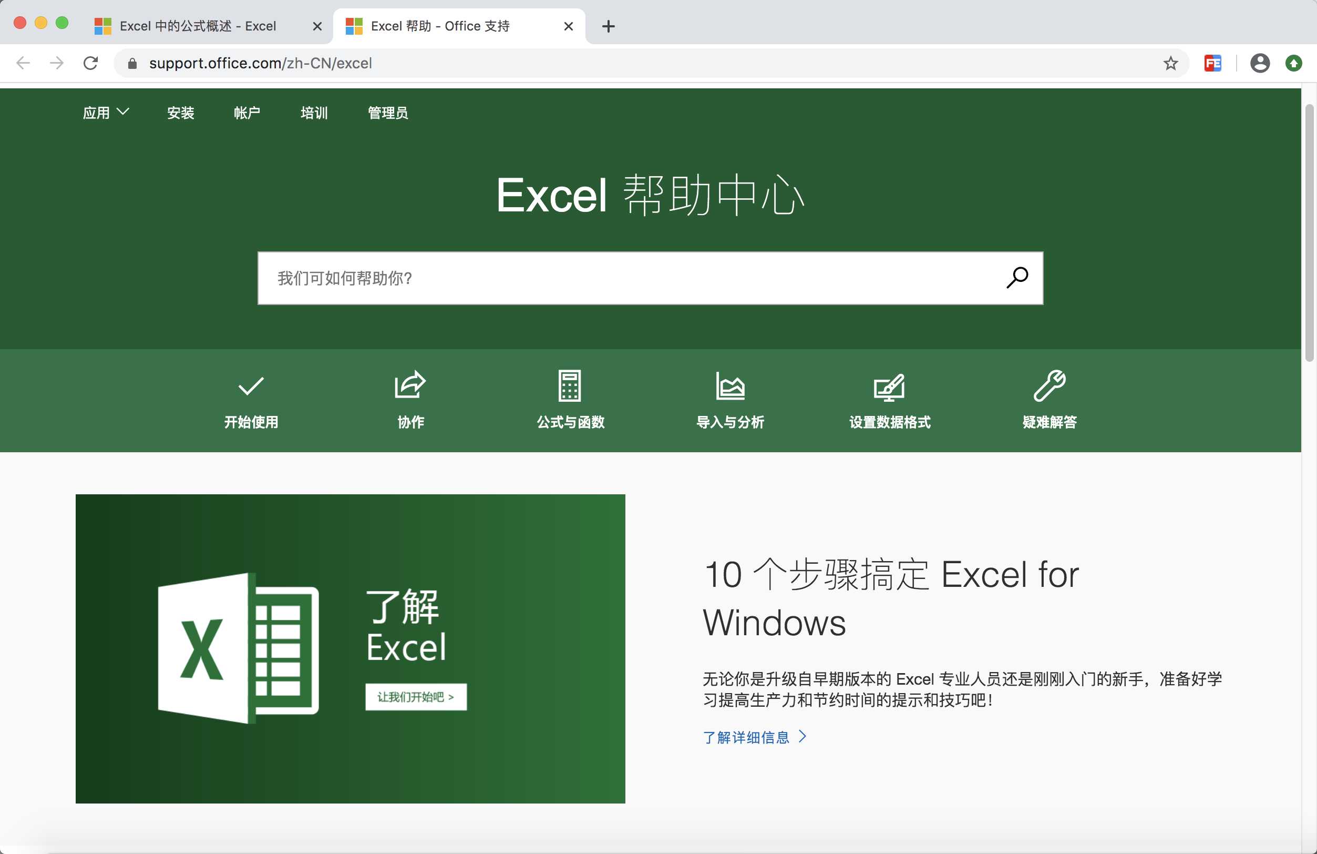The width and height of the screenshot is (1317, 854).
Task: Click the chevron after 了解详细信息
Action: pyautogui.click(x=802, y=737)
